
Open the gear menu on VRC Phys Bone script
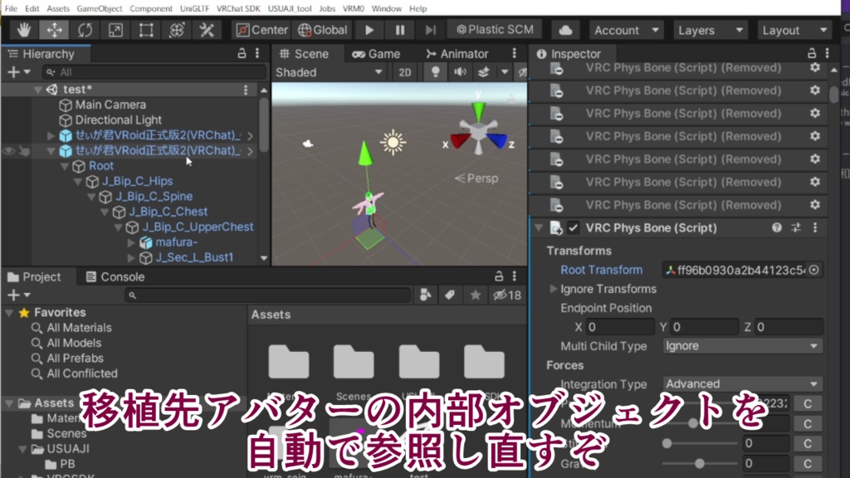(815, 227)
